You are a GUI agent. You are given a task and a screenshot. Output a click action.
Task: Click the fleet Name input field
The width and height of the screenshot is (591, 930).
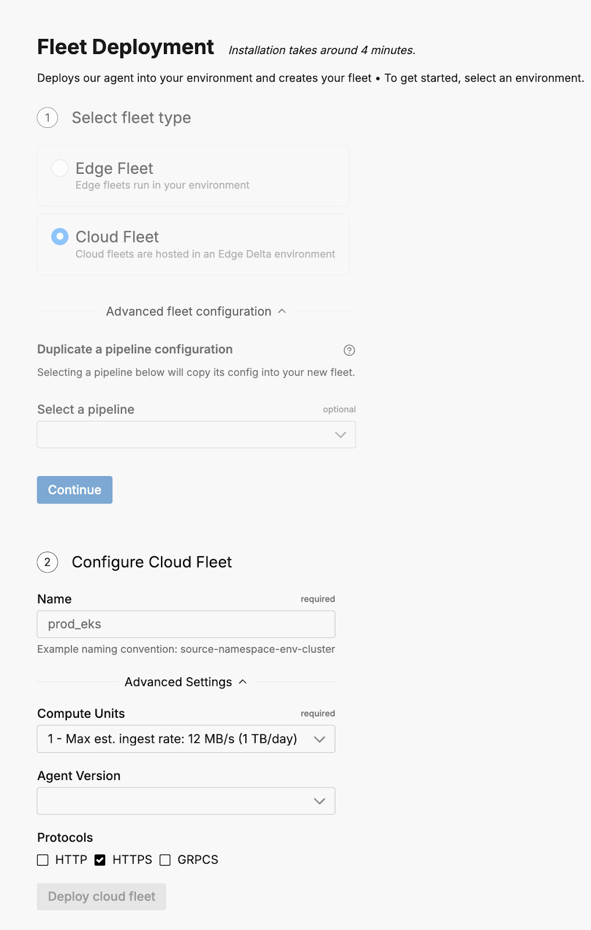click(186, 624)
